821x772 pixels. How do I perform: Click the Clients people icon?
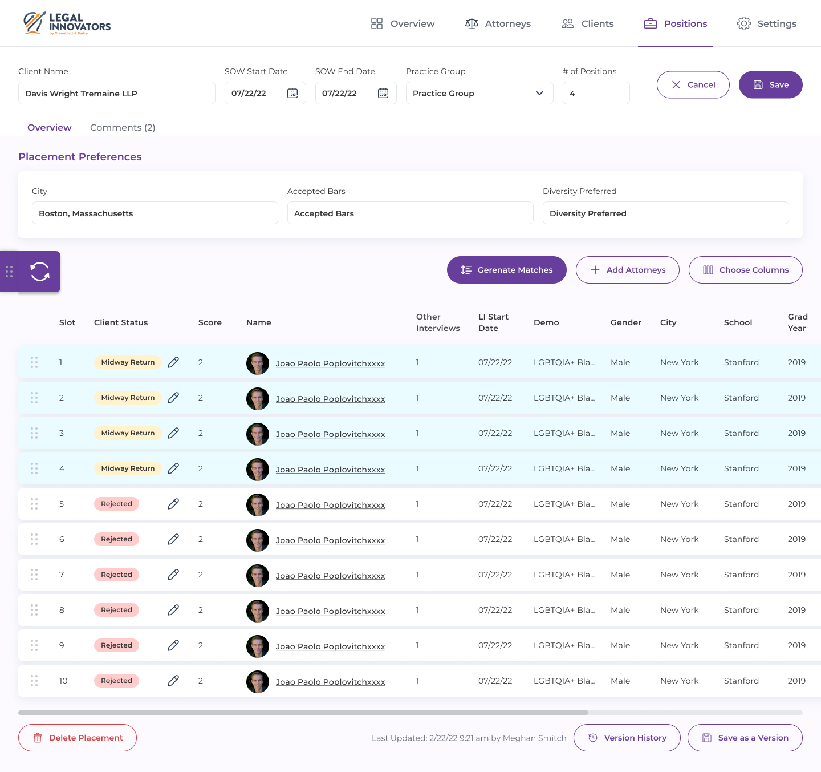tap(567, 23)
